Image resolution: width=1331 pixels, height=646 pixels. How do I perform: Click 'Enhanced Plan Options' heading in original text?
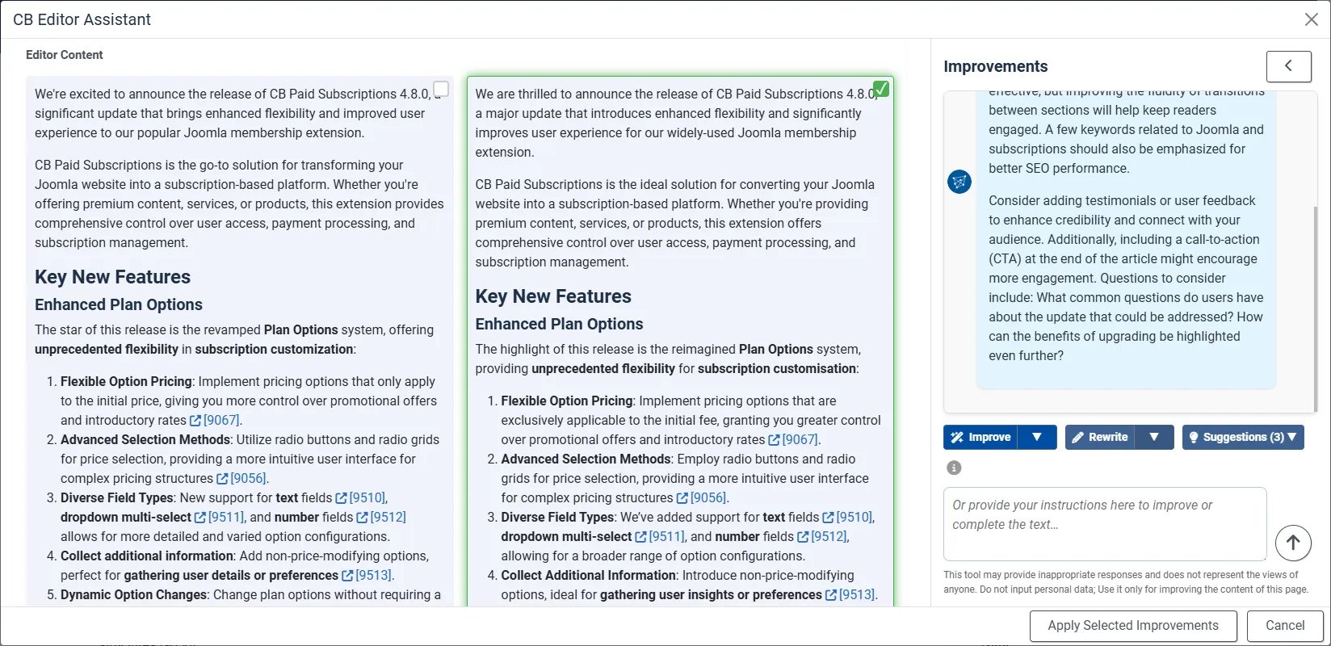coord(119,304)
